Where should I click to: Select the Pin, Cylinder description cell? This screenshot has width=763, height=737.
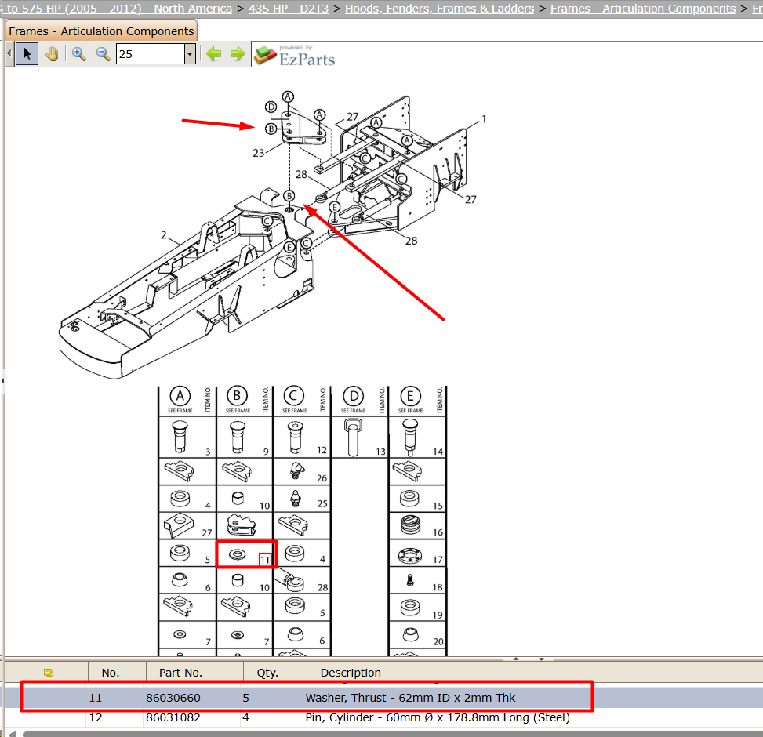point(438,717)
